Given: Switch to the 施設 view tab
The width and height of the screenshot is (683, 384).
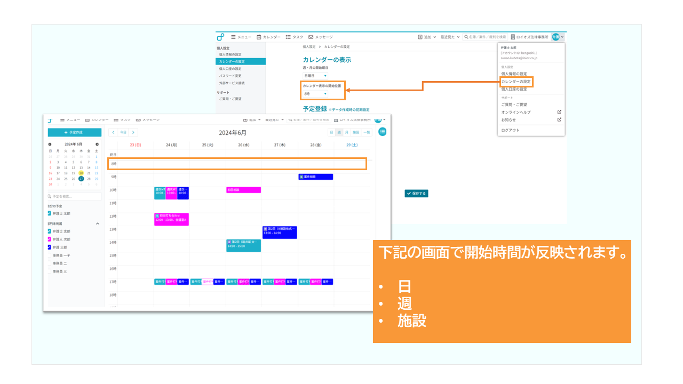Looking at the screenshot, I should [355, 132].
